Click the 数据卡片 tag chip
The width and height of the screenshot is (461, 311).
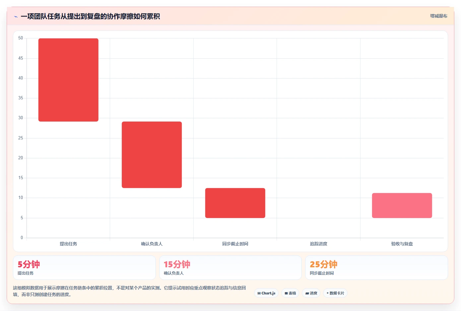pos(335,293)
